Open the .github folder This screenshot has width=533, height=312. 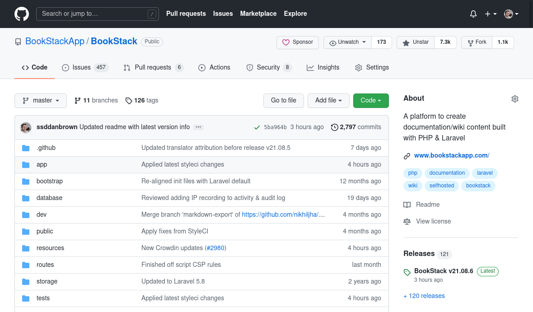(x=46, y=148)
